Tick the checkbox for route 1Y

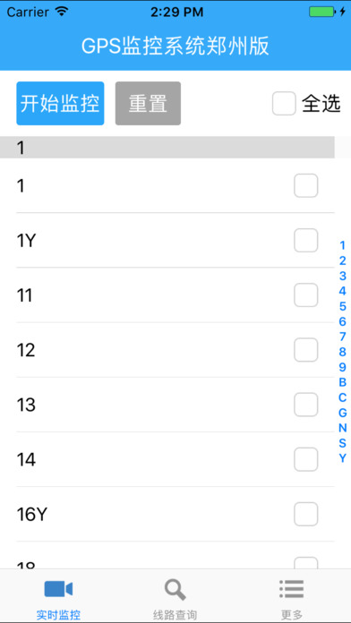[x=305, y=241]
